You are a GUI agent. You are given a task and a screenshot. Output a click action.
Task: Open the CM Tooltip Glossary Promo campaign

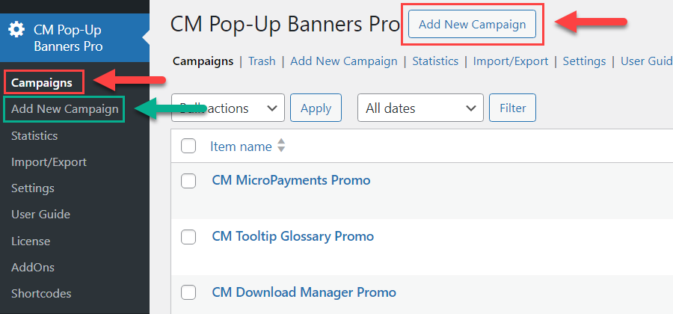292,236
